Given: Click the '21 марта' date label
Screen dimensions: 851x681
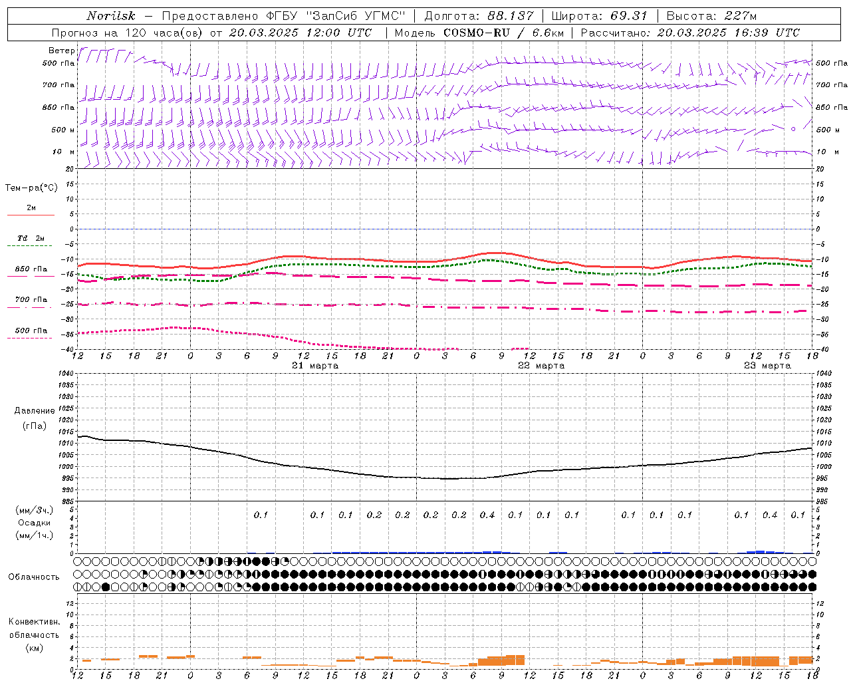Looking at the screenshot, I should tap(315, 366).
